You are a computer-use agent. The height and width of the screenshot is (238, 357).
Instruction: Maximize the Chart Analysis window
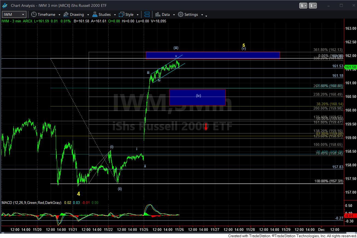tap(341, 5)
